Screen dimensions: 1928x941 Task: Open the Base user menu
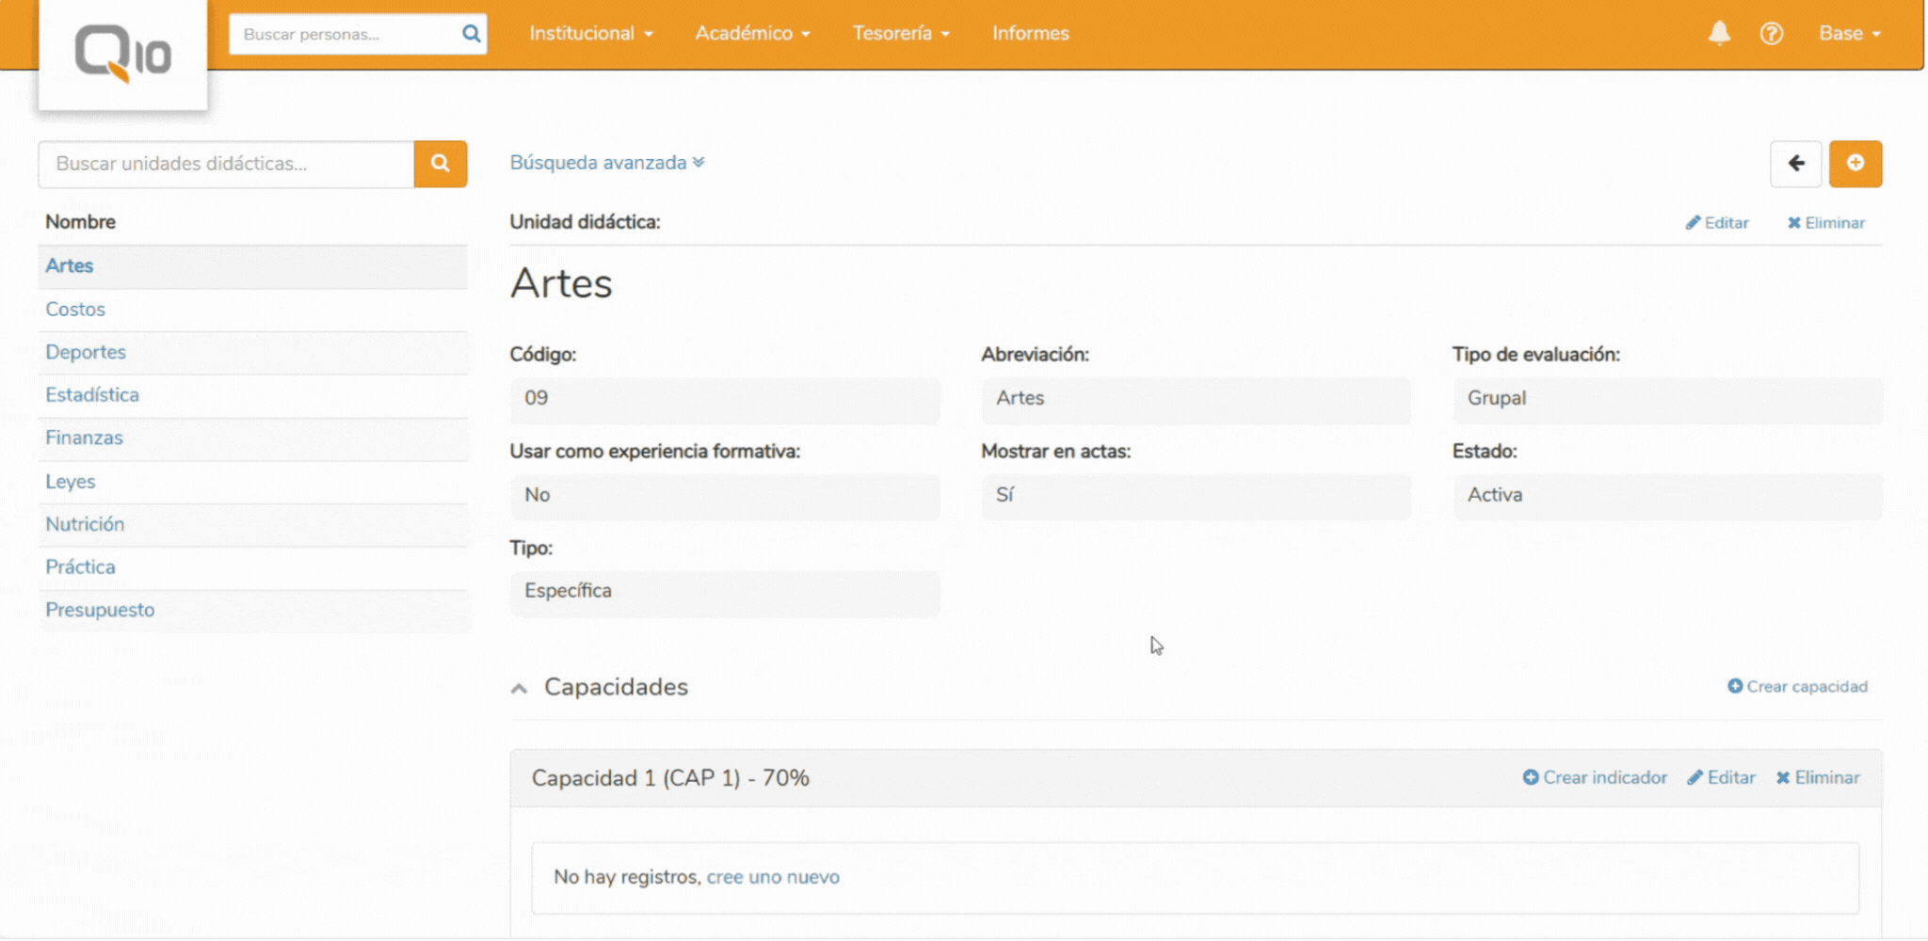pyautogui.click(x=1849, y=33)
